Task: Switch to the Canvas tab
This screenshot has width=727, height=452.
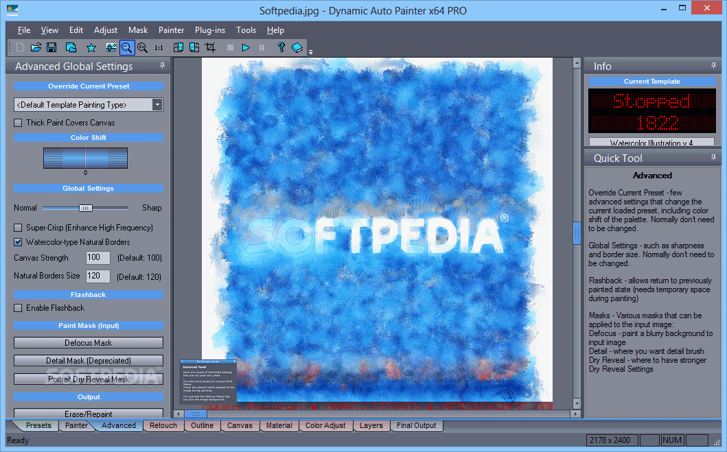Action: tap(240, 426)
